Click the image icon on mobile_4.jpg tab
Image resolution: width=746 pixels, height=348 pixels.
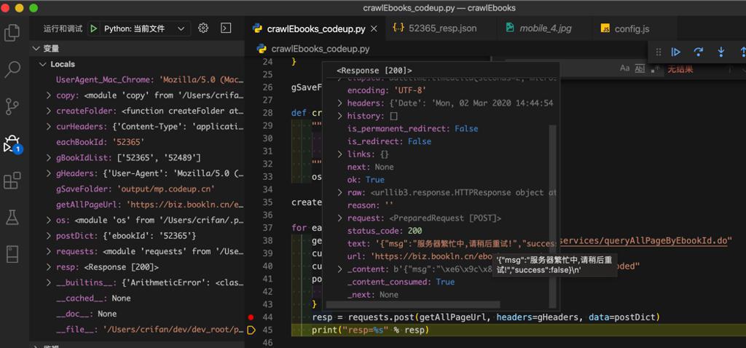coord(509,28)
